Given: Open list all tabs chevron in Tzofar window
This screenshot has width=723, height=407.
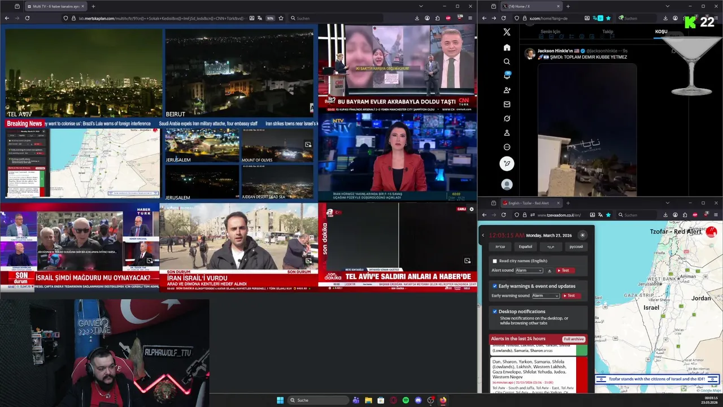Looking at the screenshot, I should (x=667, y=203).
